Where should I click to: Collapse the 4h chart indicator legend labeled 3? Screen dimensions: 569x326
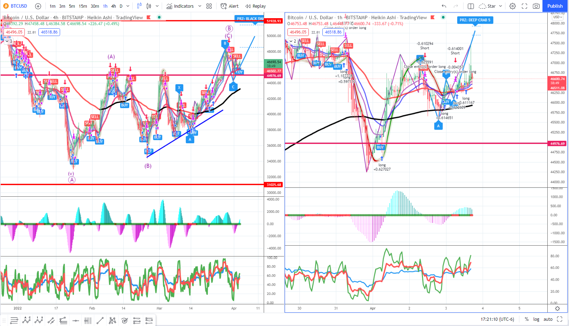tap(9, 41)
